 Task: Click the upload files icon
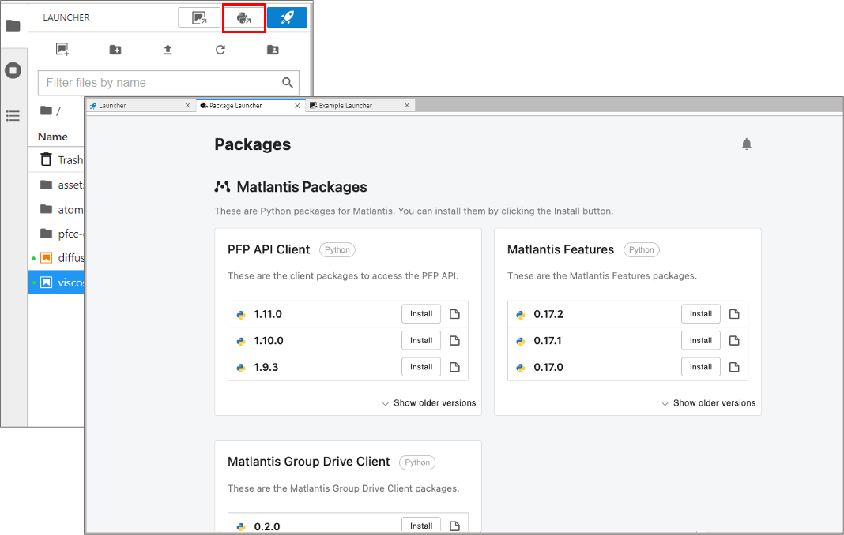pos(168,50)
